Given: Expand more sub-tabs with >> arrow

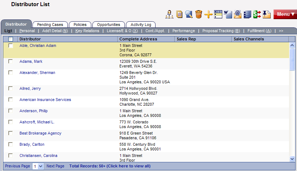Looking at the screenshot, I should point(281,31).
